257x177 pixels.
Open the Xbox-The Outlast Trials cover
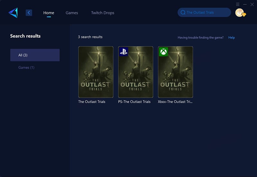(175, 72)
